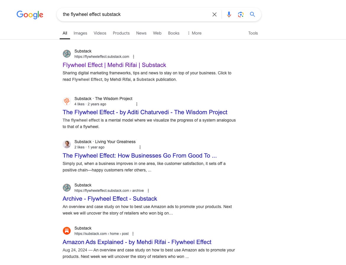This screenshot has height=265, width=346.
Task: Switch to the Books tab
Action: pyautogui.click(x=174, y=33)
